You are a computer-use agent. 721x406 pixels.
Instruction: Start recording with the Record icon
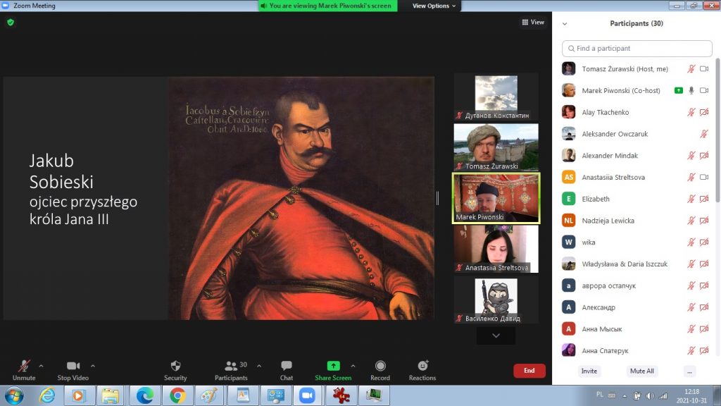click(x=380, y=367)
